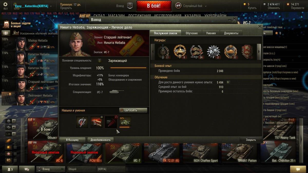Open the tier I-X filter dropdown
308x173 pixels.
(14, 134)
